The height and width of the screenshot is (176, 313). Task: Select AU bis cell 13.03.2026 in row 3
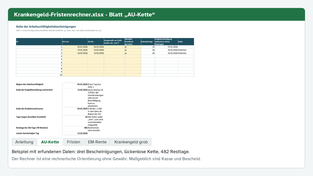[95, 53]
